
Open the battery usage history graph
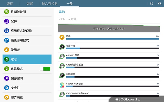coord(109,28)
